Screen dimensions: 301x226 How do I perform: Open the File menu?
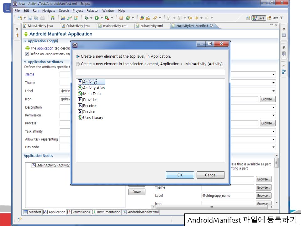17,11
